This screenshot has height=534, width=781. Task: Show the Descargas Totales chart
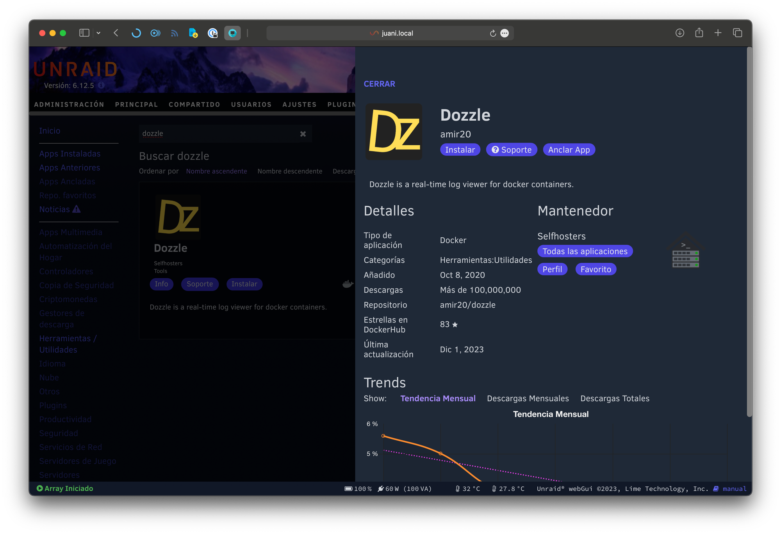tap(615, 399)
